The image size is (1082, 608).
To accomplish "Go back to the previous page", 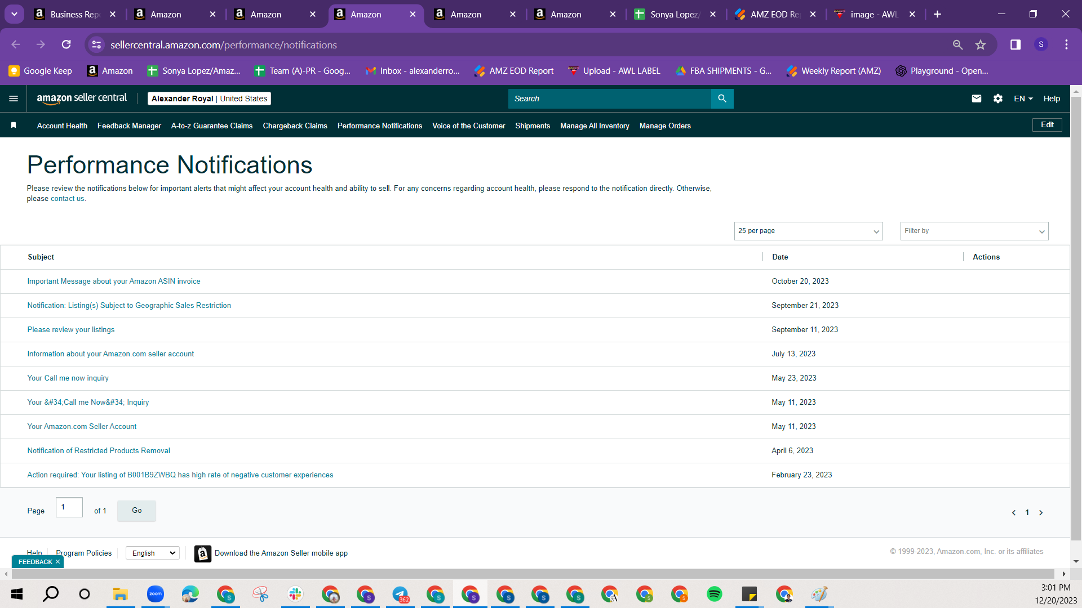I will click(16, 44).
